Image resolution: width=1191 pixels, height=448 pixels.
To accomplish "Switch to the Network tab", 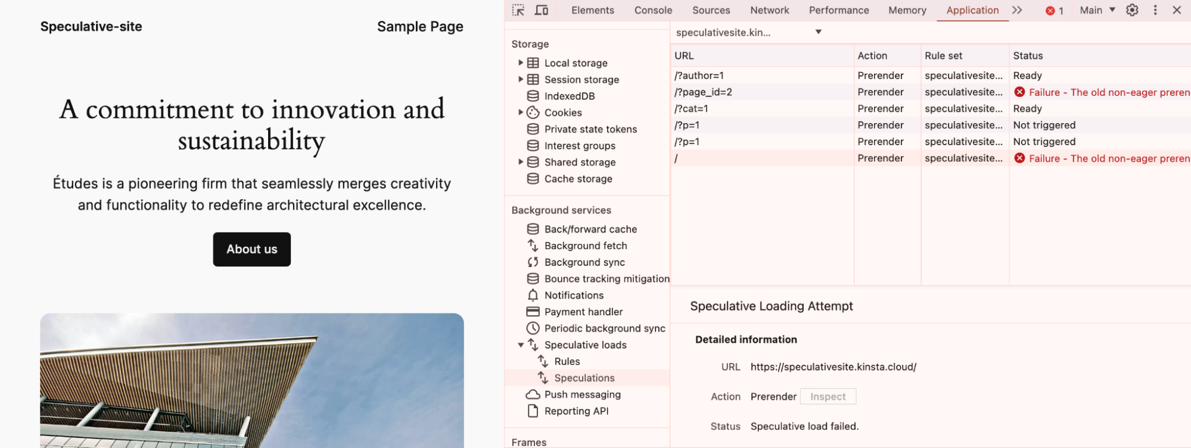I will (x=769, y=10).
